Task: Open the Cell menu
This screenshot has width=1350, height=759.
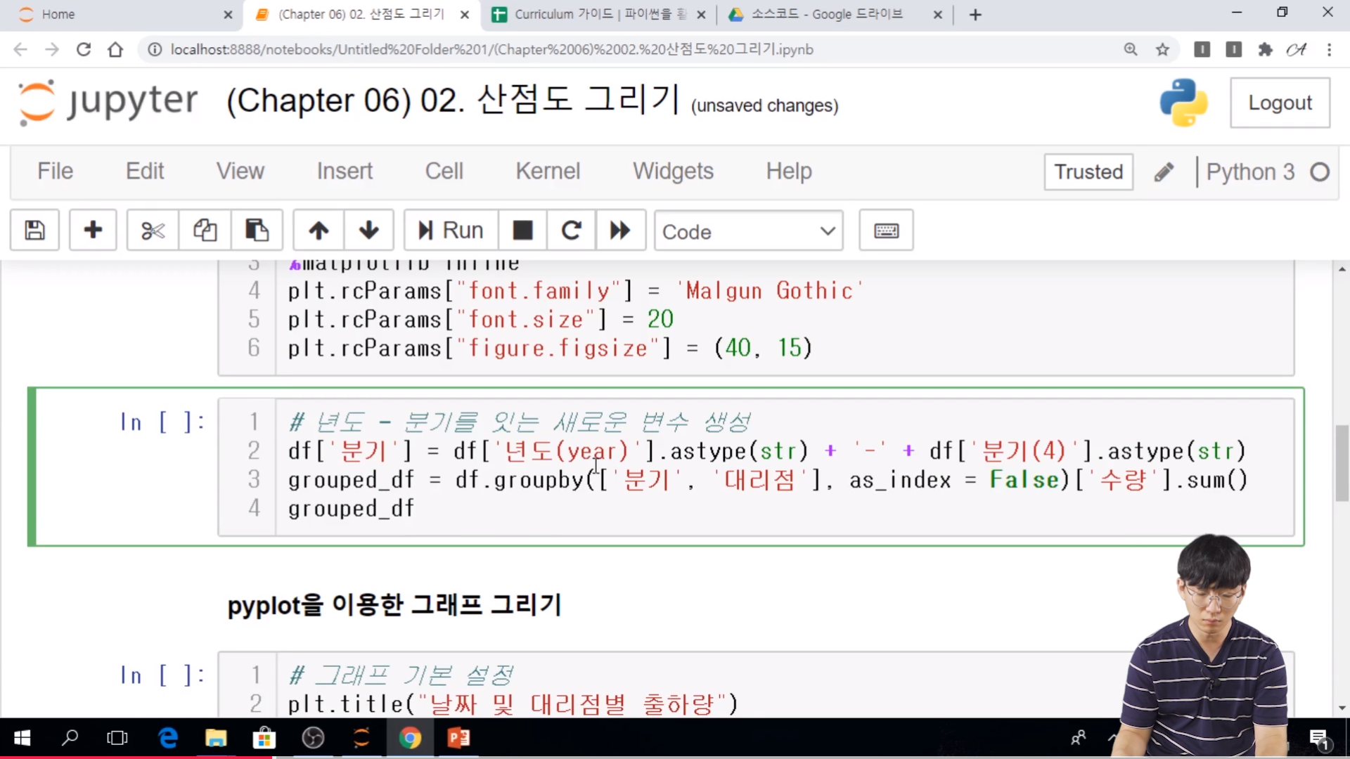Action: pyautogui.click(x=444, y=171)
